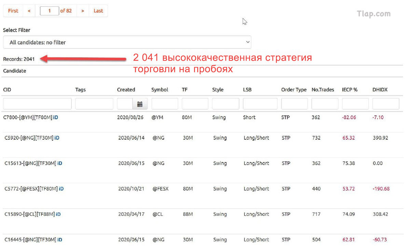The height and width of the screenshot is (247, 406).
Task: Click the 732 No.Trades value
Action: pyautogui.click(x=317, y=138)
